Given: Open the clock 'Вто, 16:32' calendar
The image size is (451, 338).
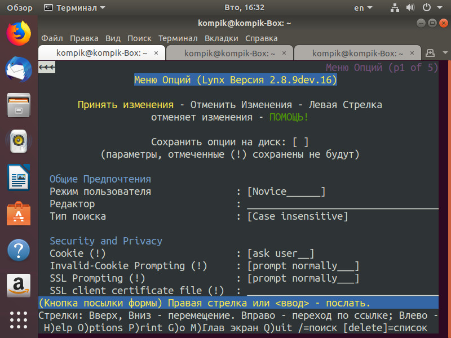Looking at the screenshot, I should (x=244, y=7).
